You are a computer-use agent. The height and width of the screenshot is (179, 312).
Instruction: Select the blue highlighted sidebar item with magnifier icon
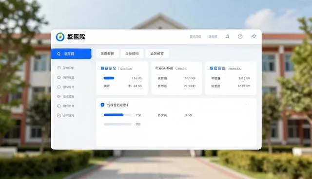click(71, 54)
